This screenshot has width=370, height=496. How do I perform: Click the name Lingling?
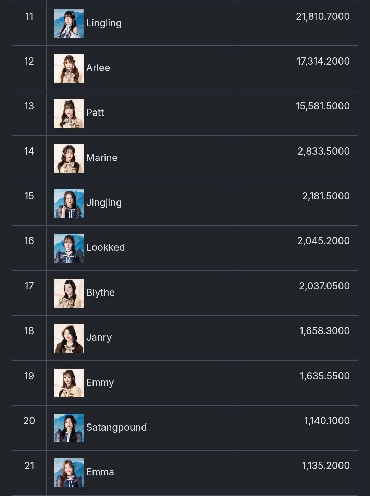tap(104, 23)
